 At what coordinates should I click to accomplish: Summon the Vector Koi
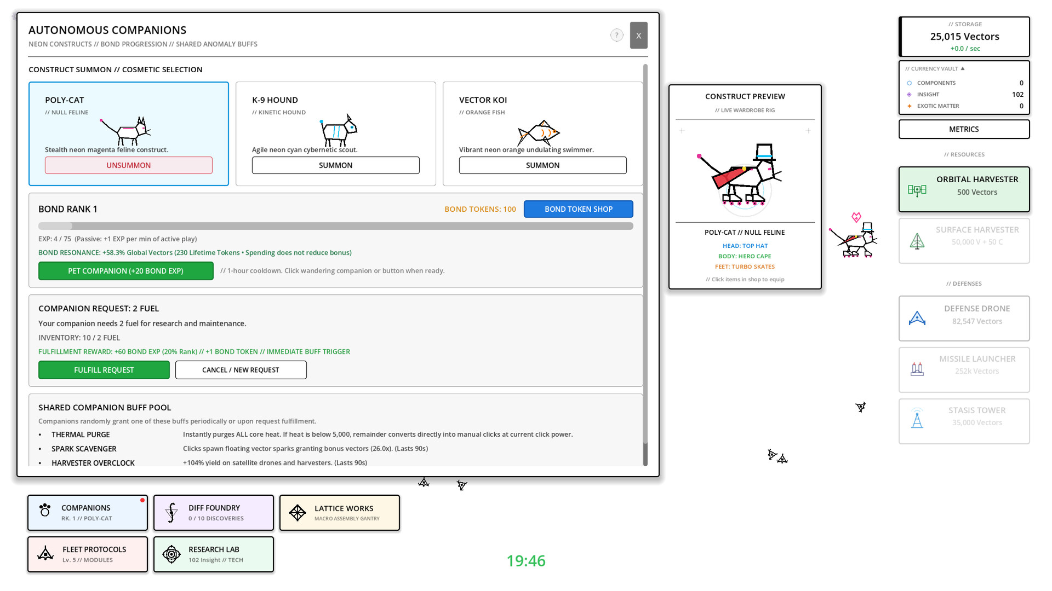(543, 165)
